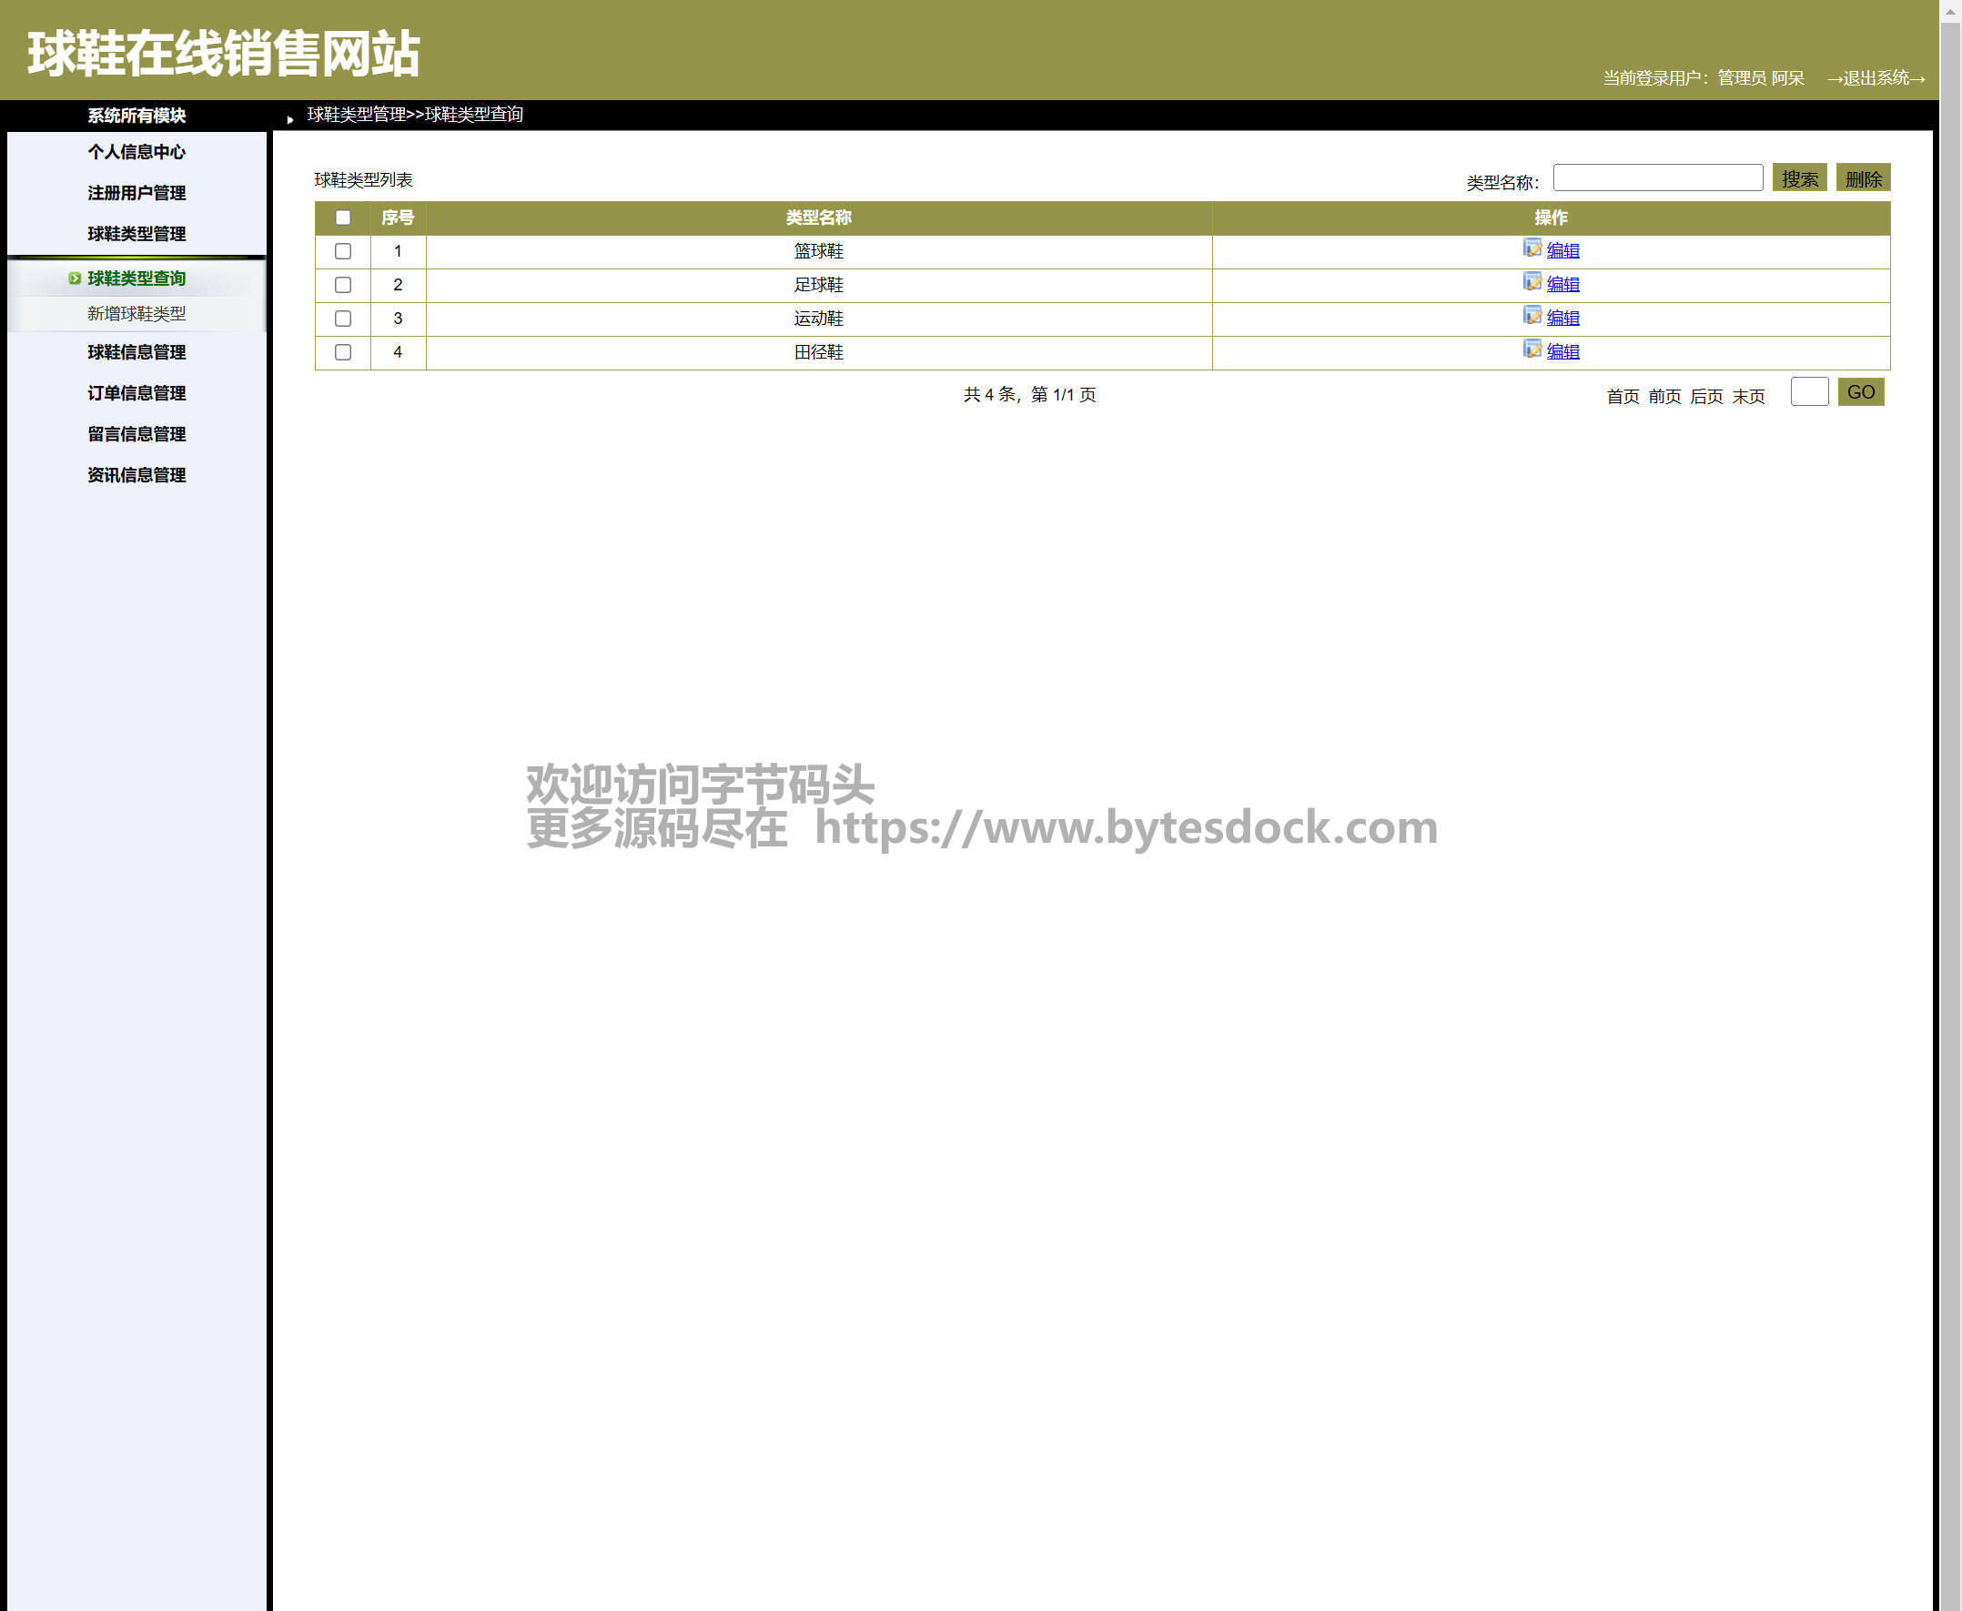Viewport: 1962px width, 1611px height.
Task: Tick the checkbox for row 4 田径鞋
Action: coord(342,351)
